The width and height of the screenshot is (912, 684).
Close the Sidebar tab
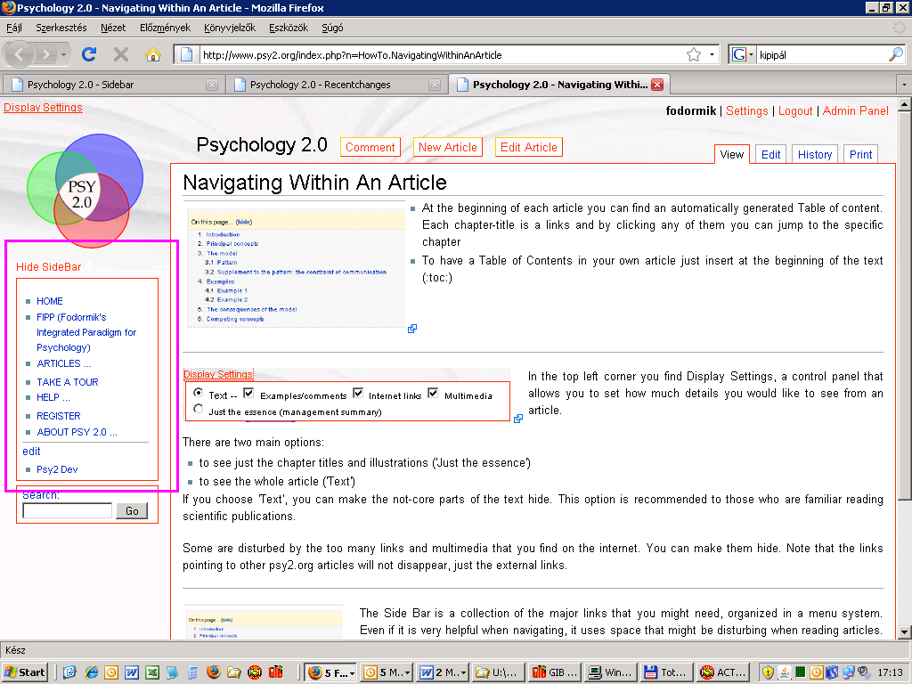212,85
